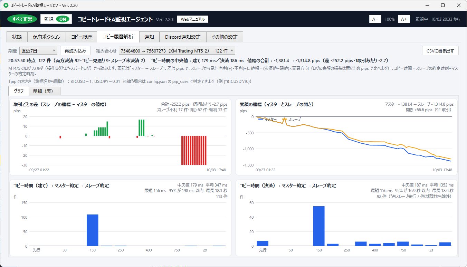Open the コピー履歴 tab

pyautogui.click(x=82, y=37)
